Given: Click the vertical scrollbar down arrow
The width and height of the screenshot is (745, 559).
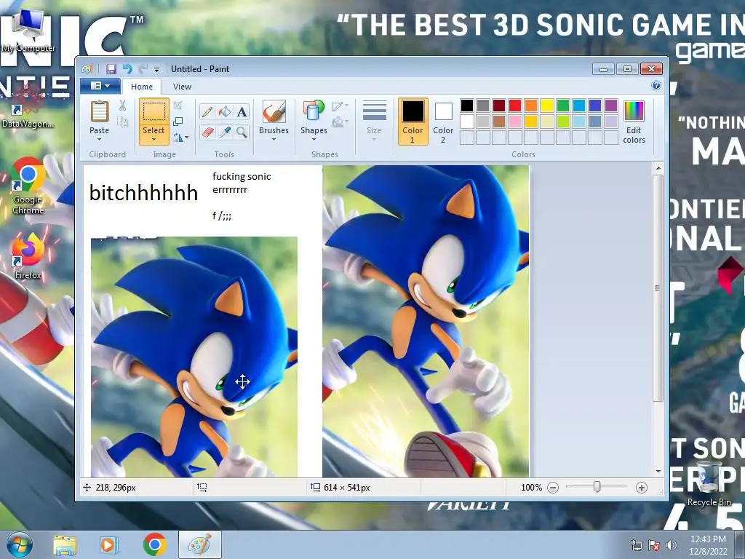Looking at the screenshot, I should coord(658,471).
